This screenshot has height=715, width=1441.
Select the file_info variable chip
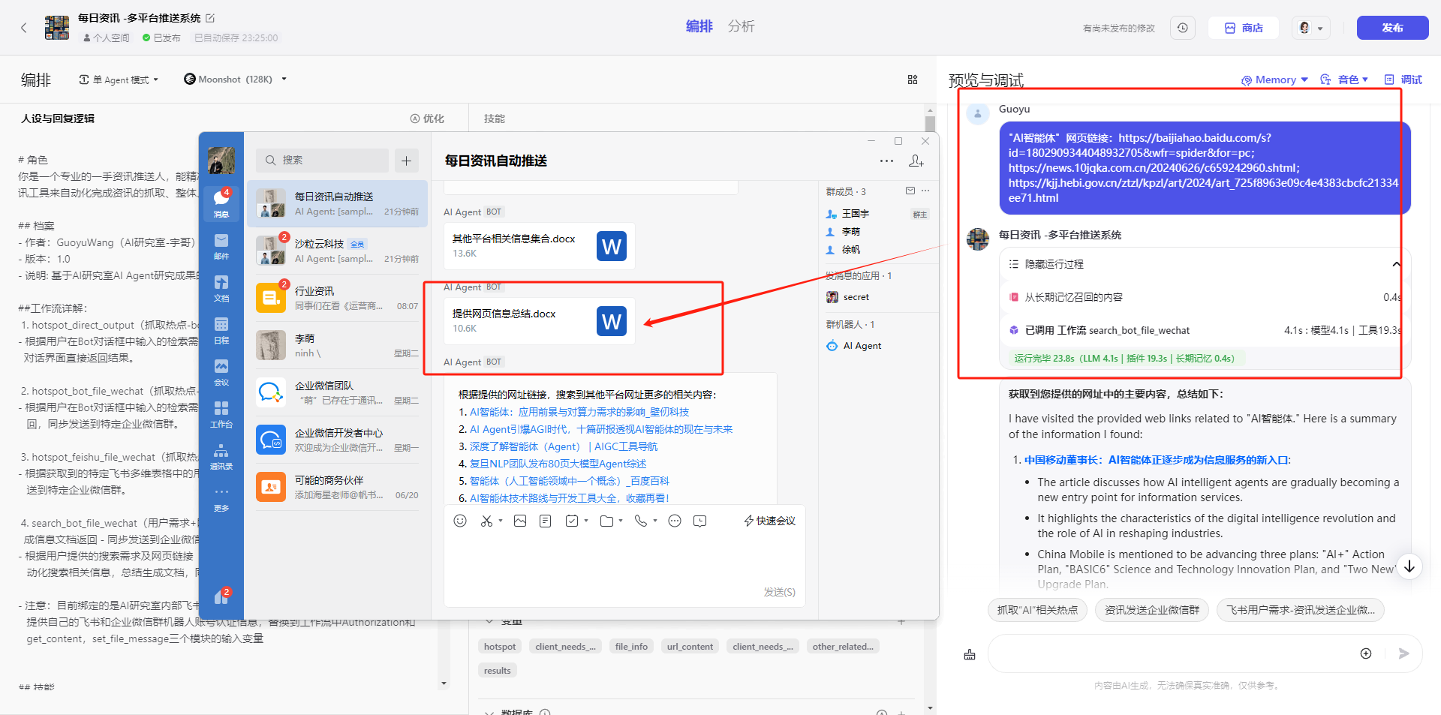[631, 647]
